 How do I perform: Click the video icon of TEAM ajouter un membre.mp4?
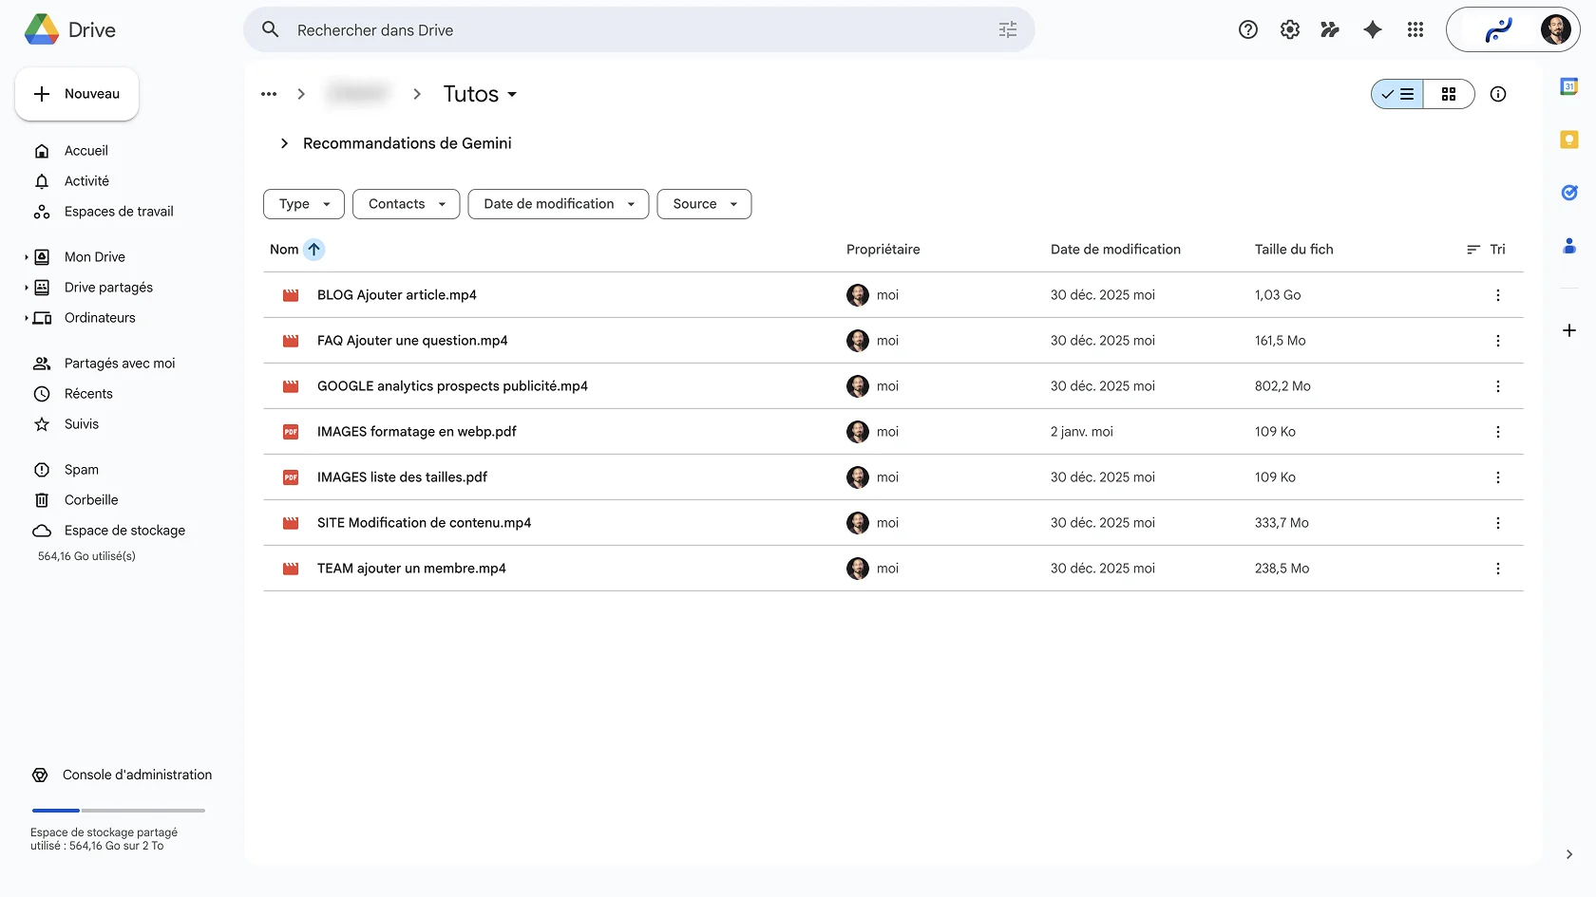(x=291, y=569)
